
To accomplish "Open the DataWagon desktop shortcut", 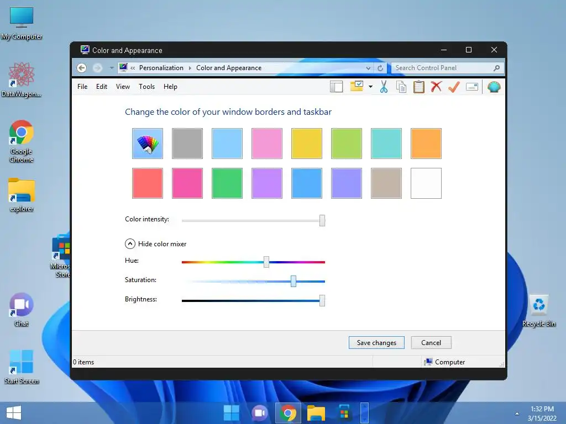I will click(x=22, y=80).
